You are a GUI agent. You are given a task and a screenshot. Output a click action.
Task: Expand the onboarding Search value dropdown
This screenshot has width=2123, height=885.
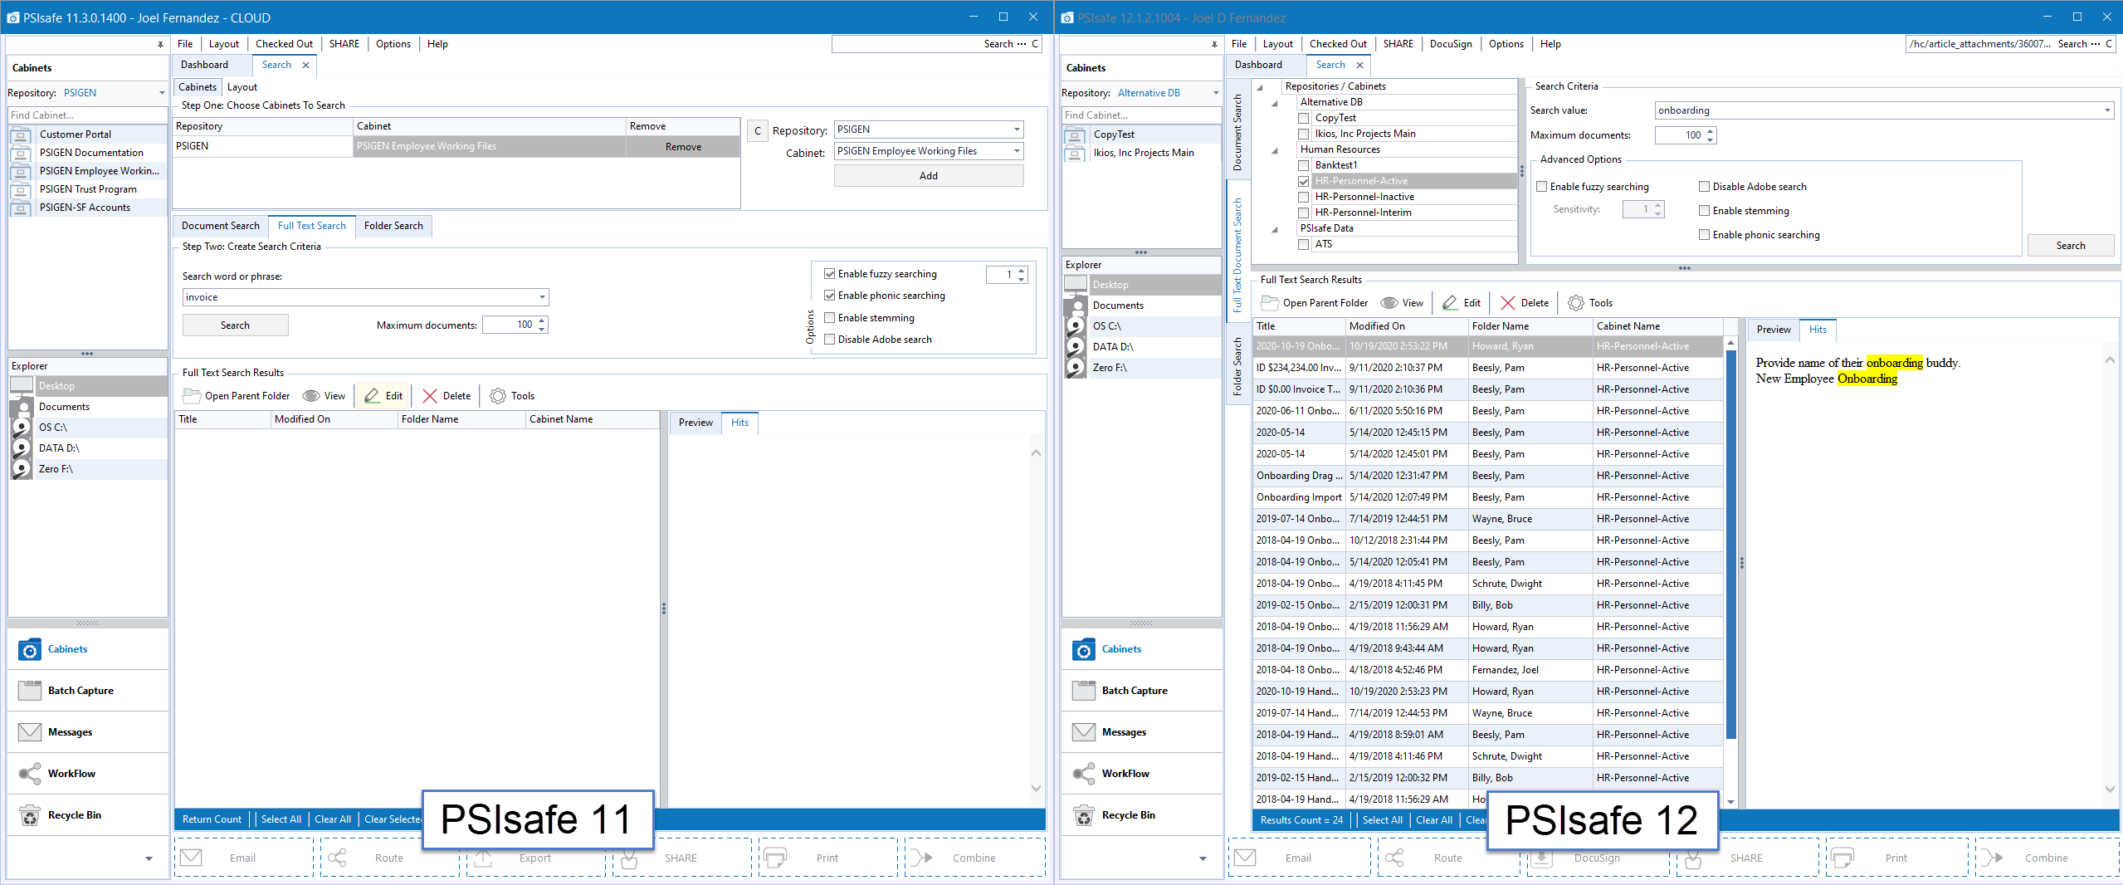pos(2106,110)
